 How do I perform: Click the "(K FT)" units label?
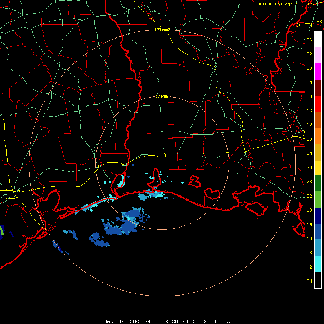point(304,25)
